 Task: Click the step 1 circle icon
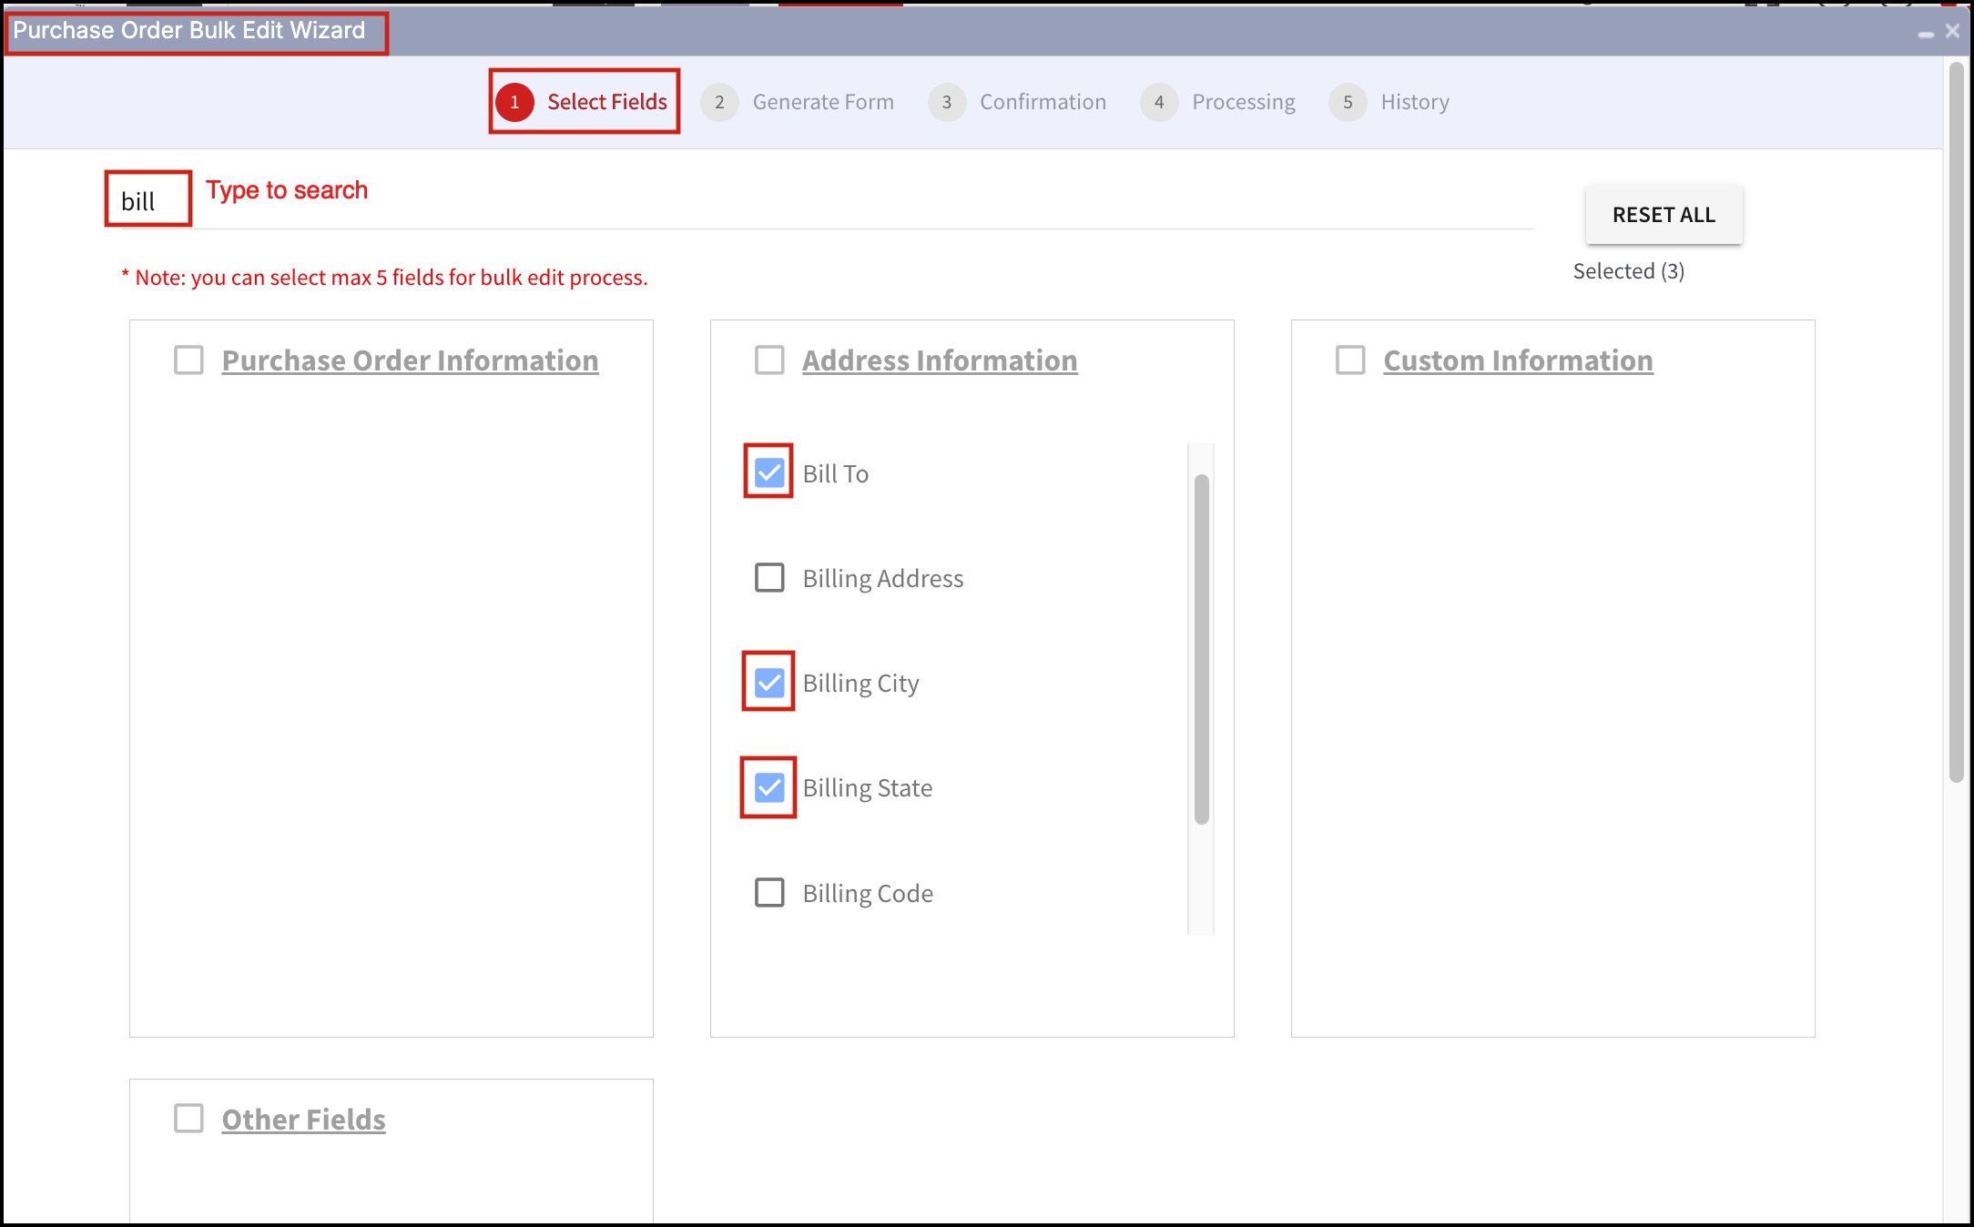tap(514, 102)
